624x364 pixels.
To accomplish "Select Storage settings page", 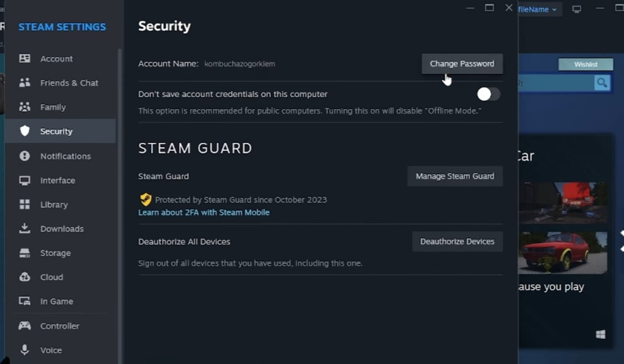I will 61,253.
